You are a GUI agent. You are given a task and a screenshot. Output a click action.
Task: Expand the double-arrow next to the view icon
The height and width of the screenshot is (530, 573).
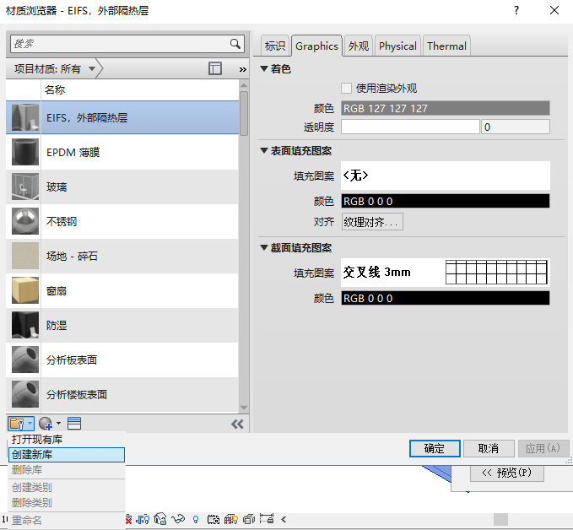point(243,69)
